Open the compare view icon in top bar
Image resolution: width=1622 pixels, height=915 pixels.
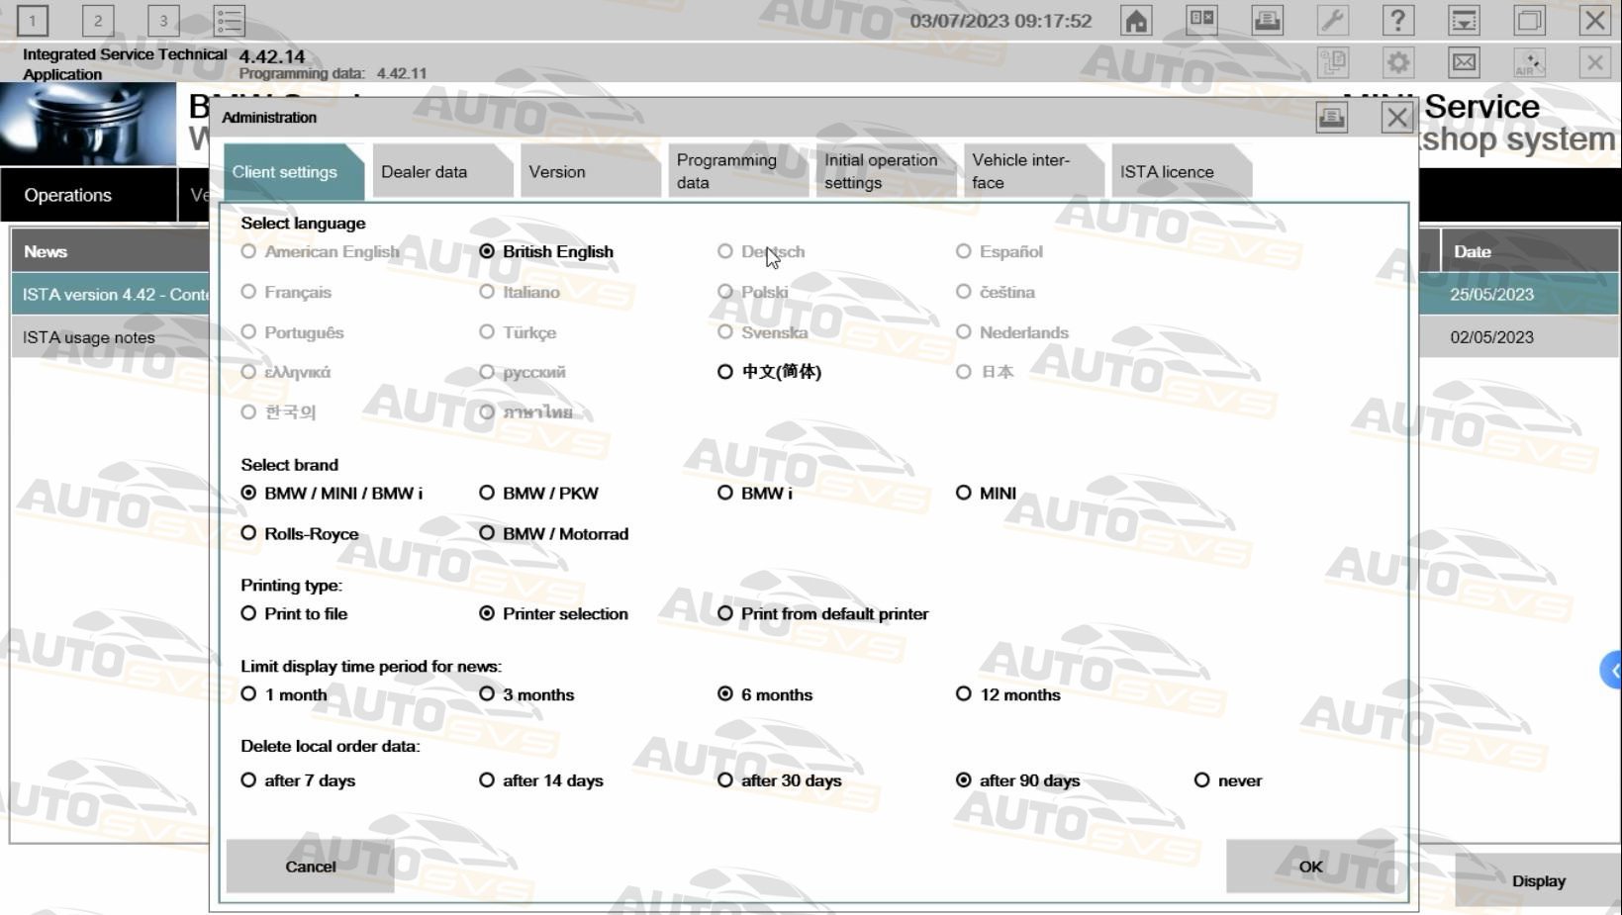tap(1201, 20)
